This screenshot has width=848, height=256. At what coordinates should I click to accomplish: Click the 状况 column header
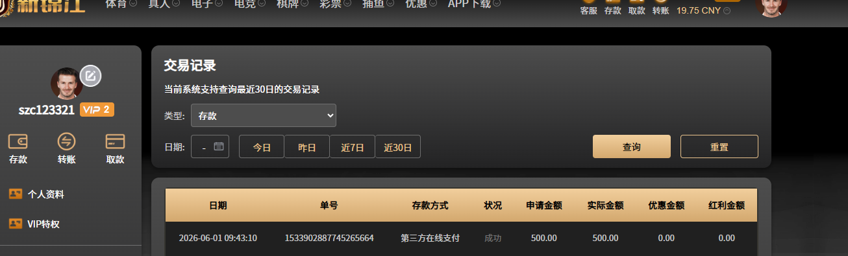[x=493, y=205]
